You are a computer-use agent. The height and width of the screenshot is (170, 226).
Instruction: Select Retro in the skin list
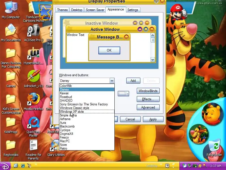87,148
